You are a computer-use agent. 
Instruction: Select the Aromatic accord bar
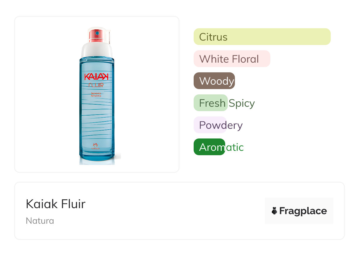(x=209, y=147)
